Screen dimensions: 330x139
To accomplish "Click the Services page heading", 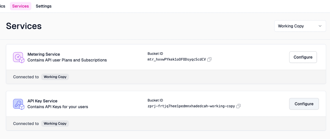I will tap(24, 26).
